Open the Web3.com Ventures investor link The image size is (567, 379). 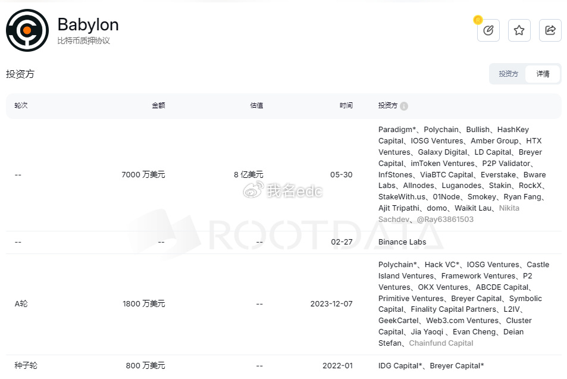(x=462, y=321)
